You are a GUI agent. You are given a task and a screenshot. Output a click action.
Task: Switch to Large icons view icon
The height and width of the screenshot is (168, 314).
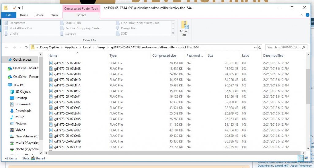tap(307, 158)
